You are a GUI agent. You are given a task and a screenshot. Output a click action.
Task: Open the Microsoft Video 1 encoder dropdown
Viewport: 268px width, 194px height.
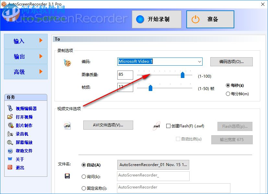200,61
